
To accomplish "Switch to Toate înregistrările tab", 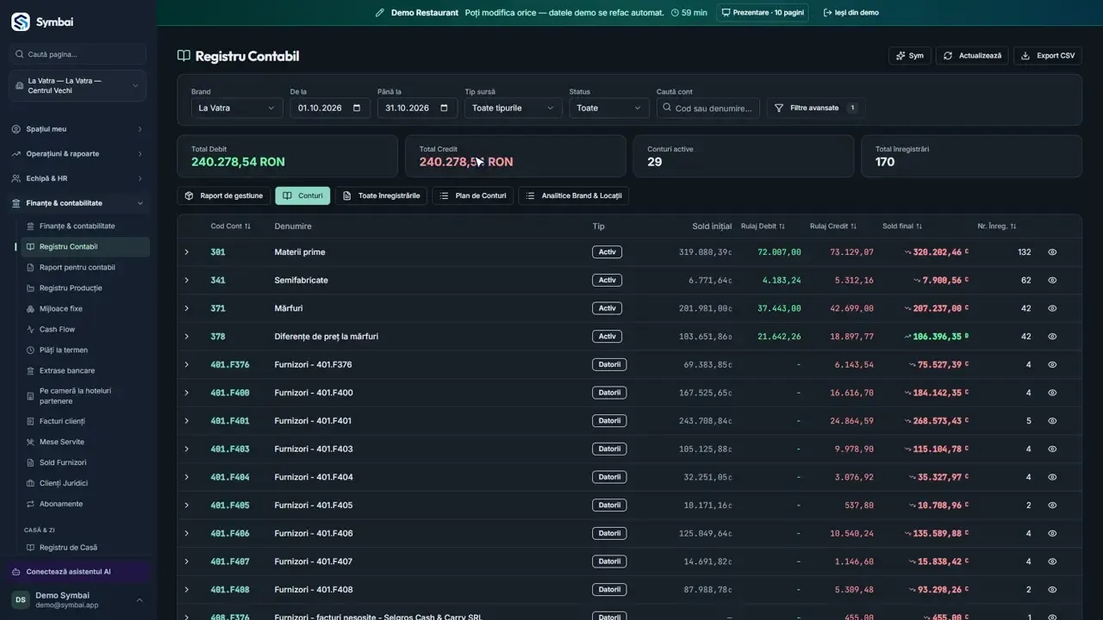I will 381,195.
